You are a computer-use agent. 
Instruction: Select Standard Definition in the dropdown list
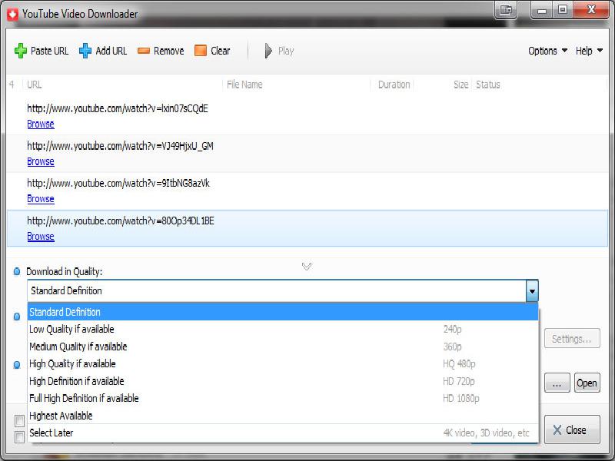(282, 312)
